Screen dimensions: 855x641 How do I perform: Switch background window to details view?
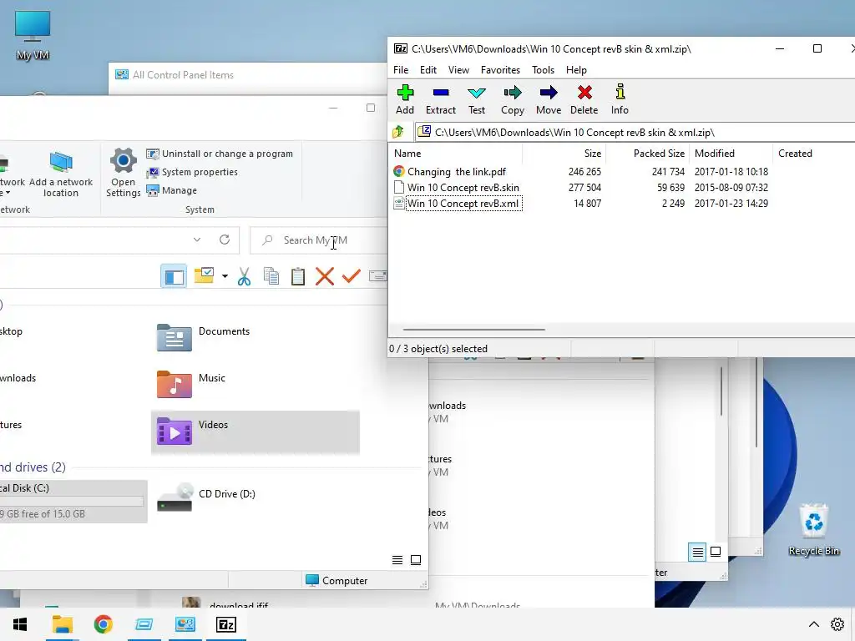coord(697,553)
